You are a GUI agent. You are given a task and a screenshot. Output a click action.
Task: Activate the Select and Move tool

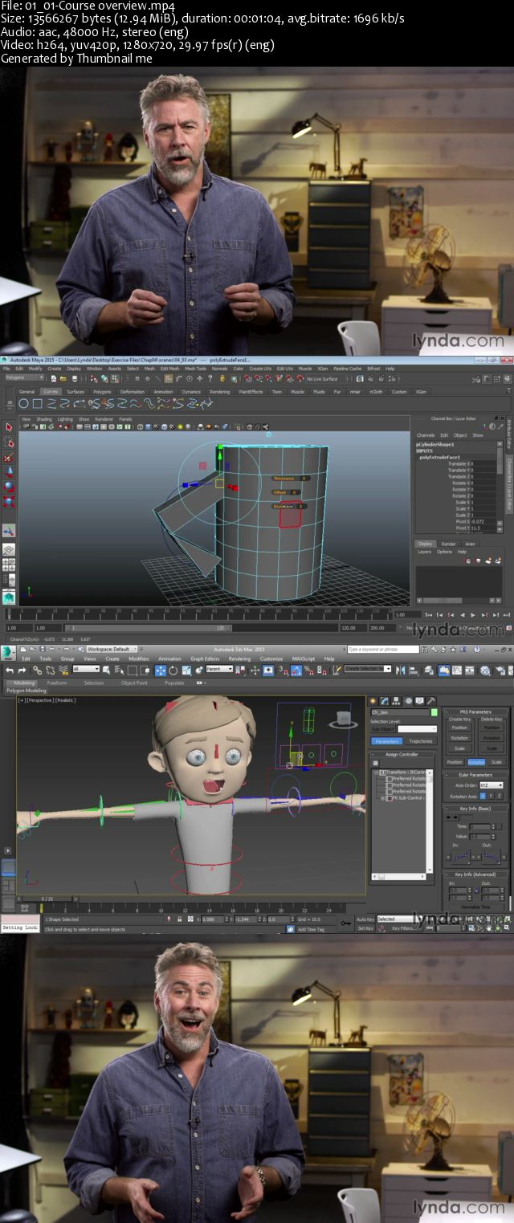click(x=161, y=671)
